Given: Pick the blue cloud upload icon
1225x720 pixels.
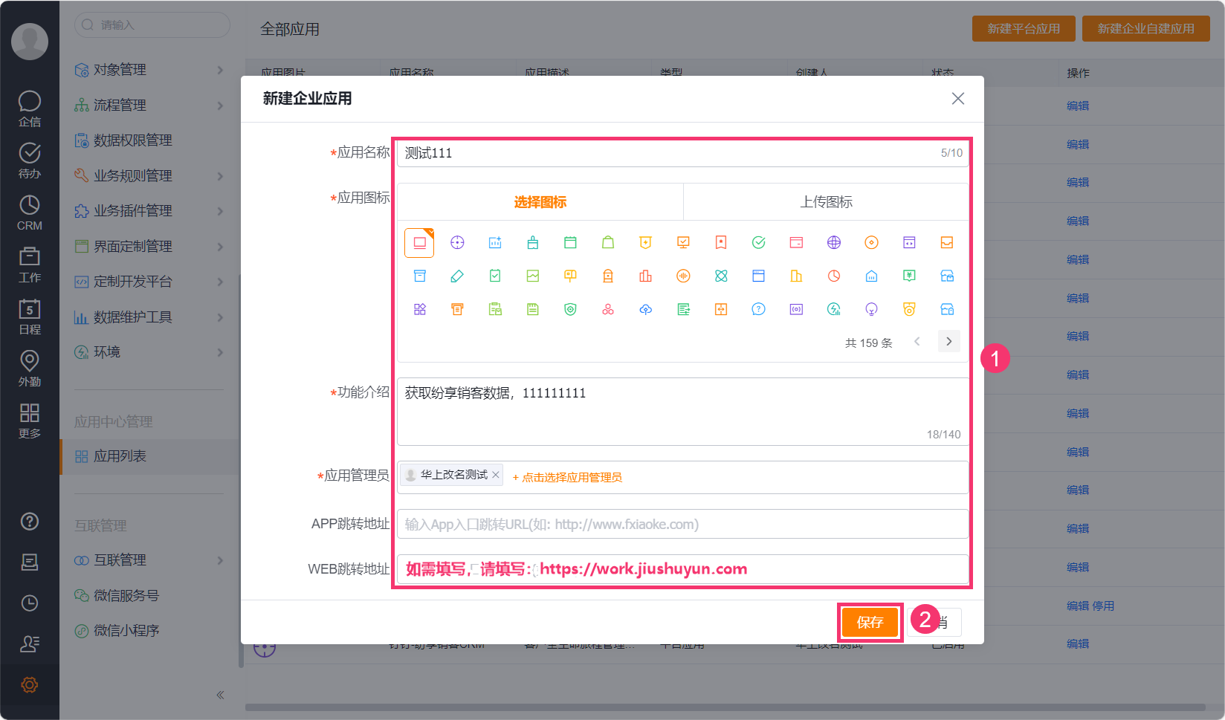Looking at the screenshot, I should [646, 309].
